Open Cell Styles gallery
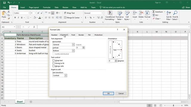This screenshot has height=107, width=191. pyautogui.click(x=127, y=15)
